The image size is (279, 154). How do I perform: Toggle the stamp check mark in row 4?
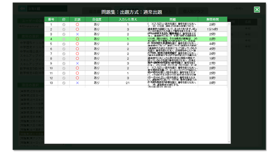pos(64,39)
